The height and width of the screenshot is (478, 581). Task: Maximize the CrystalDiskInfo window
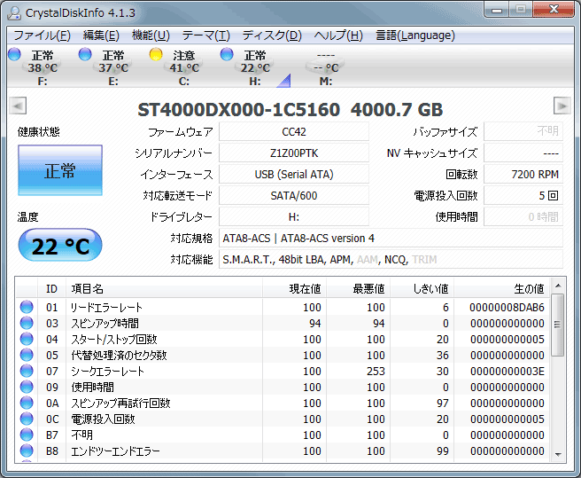[521, 9]
